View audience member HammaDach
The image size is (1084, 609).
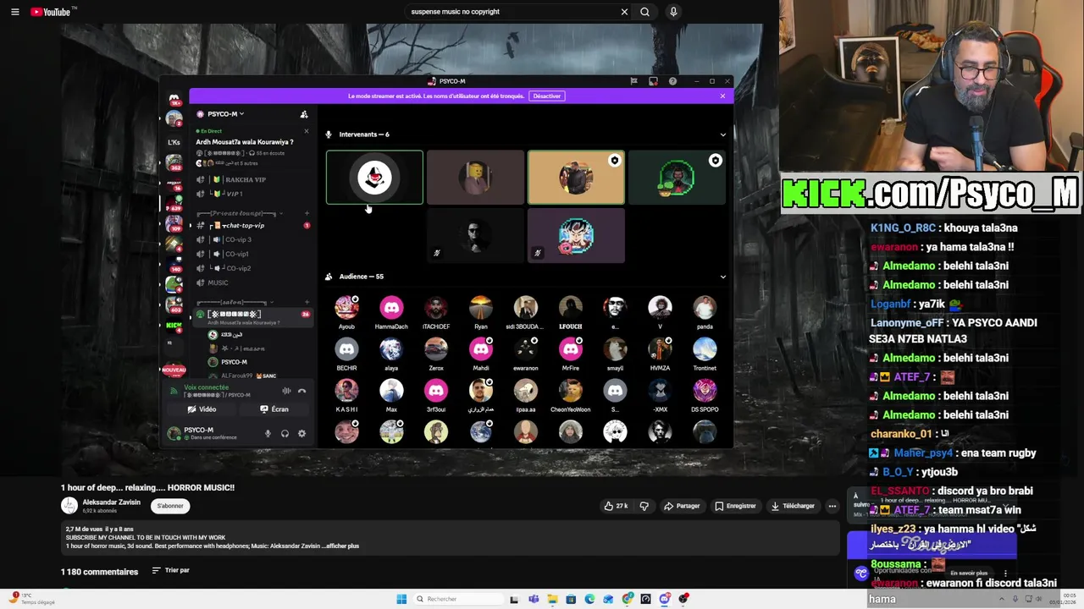(x=391, y=311)
